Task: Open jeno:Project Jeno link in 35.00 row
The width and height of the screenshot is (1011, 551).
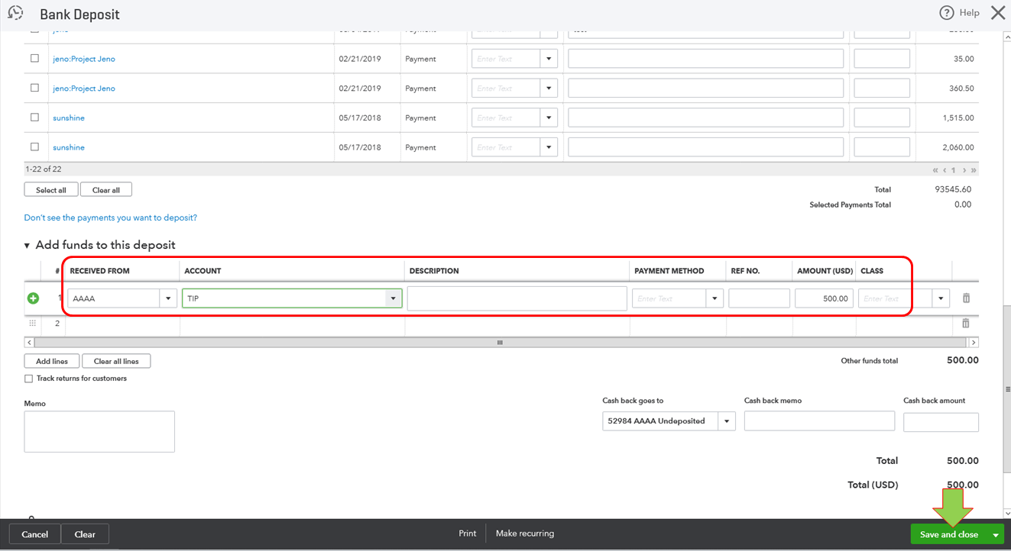Action: click(x=84, y=59)
